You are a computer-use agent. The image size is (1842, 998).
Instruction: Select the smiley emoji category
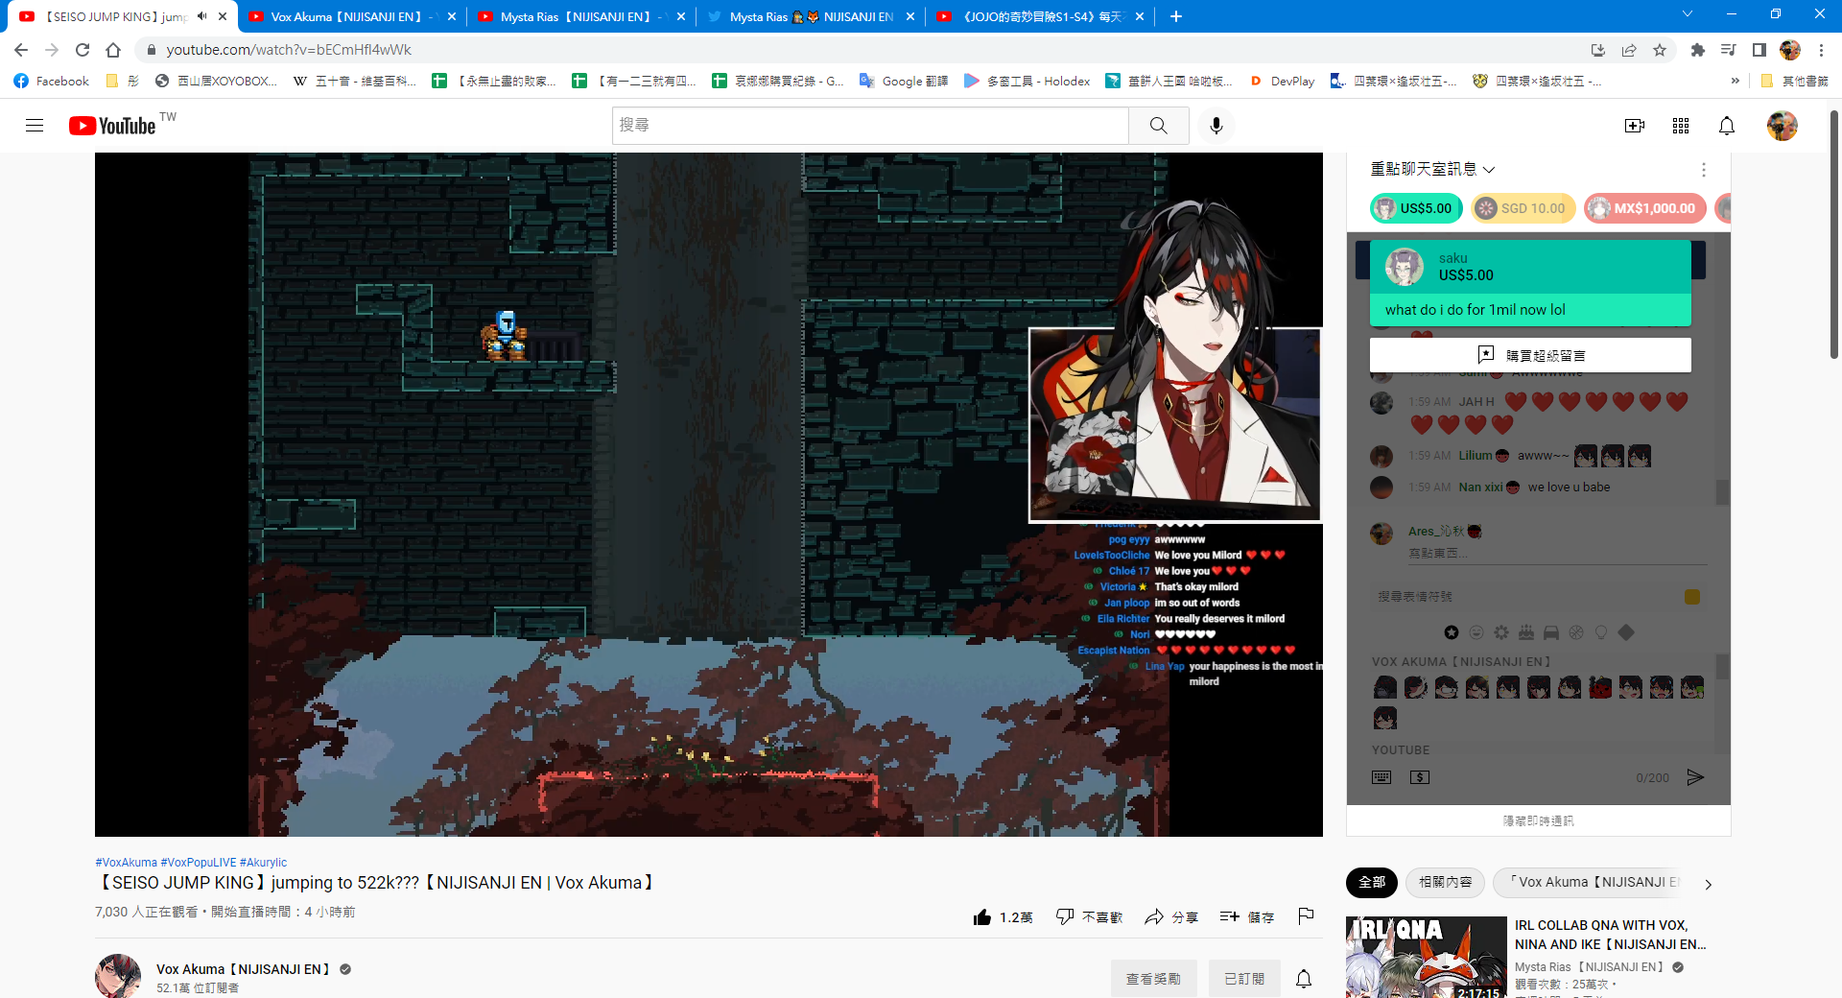coord(1476,632)
